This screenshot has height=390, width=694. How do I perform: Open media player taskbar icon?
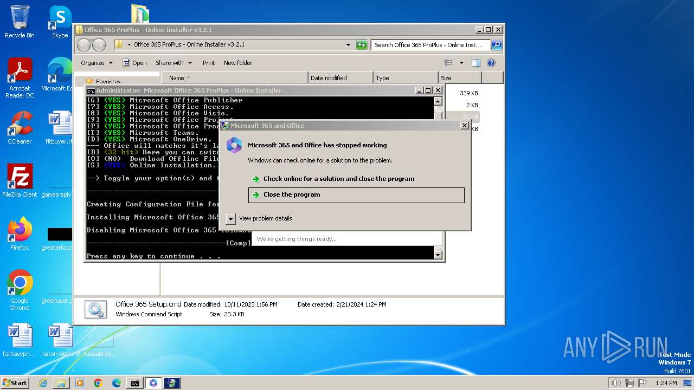click(x=80, y=383)
